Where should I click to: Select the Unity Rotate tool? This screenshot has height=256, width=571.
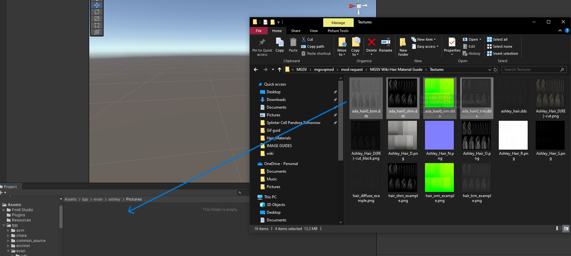click(x=97, y=12)
